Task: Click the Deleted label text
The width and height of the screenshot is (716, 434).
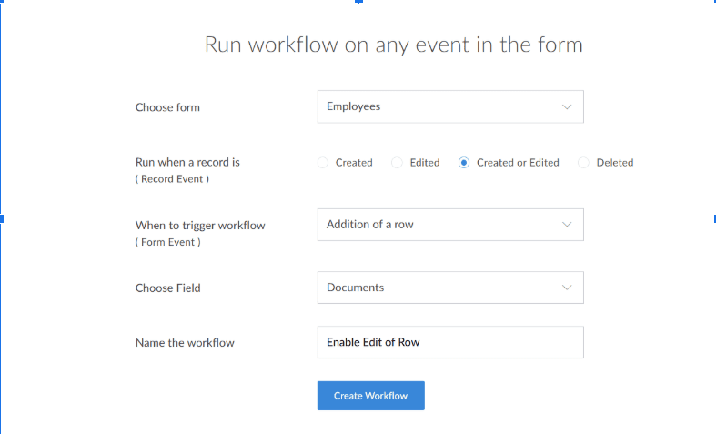Action: coord(615,163)
